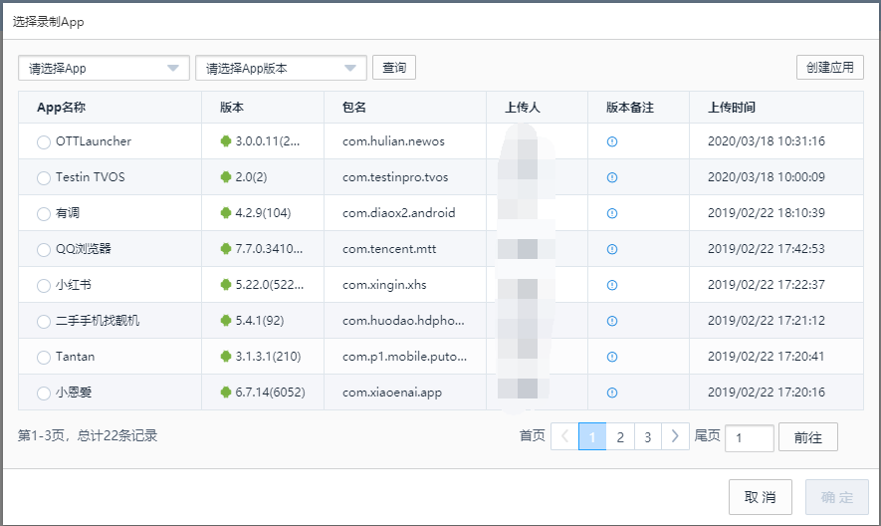Click the 查询 search button
Screen dimensions: 881x526
[394, 68]
